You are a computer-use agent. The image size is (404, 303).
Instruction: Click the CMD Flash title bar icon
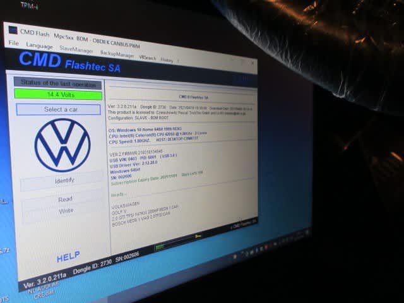pos(13,30)
